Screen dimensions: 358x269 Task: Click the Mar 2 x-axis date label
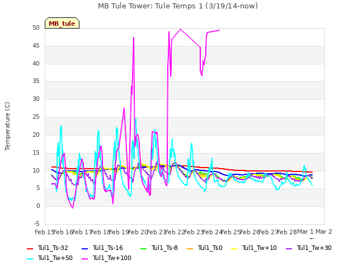coord(324,232)
